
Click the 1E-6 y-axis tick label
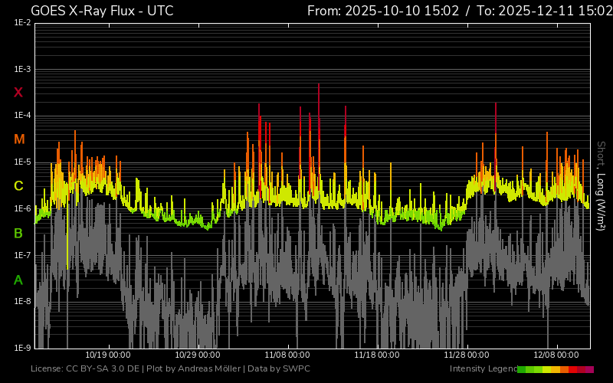(22, 208)
